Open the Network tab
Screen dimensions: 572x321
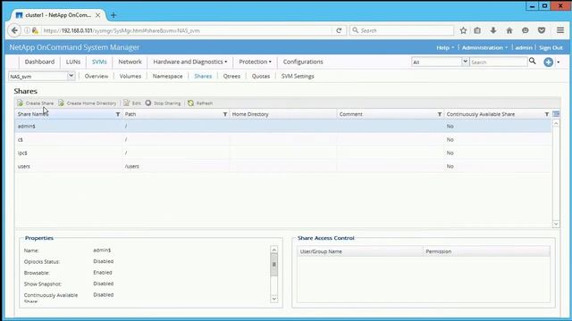coord(130,62)
